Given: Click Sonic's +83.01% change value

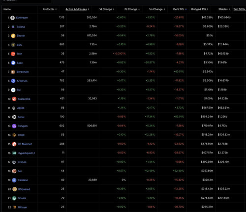Looking at the screenshot, I should click(x=179, y=117).
